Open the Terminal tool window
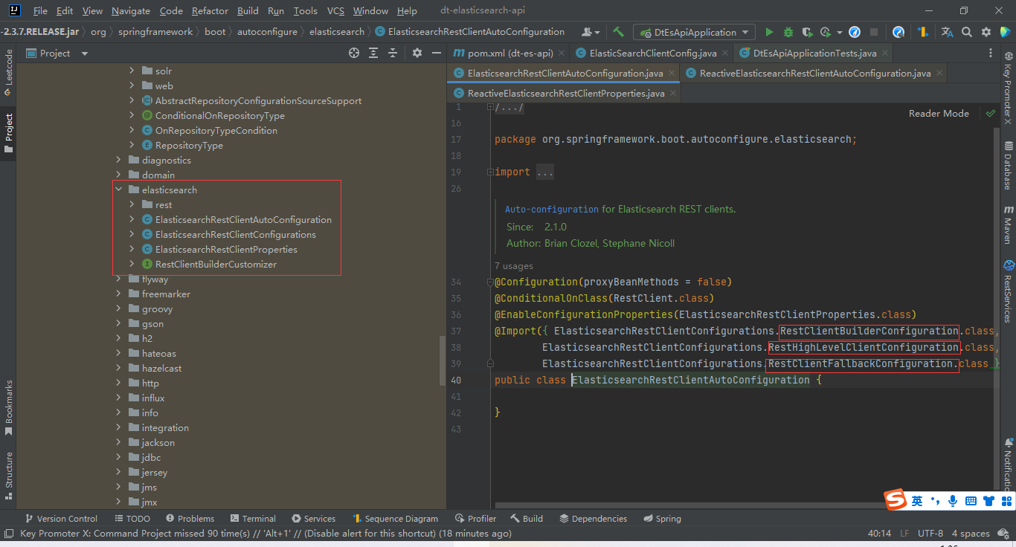 tap(252, 518)
